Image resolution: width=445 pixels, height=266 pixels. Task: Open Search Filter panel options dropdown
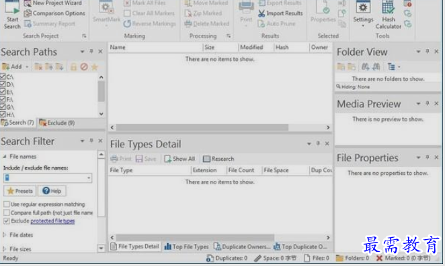[x=82, y=141]
